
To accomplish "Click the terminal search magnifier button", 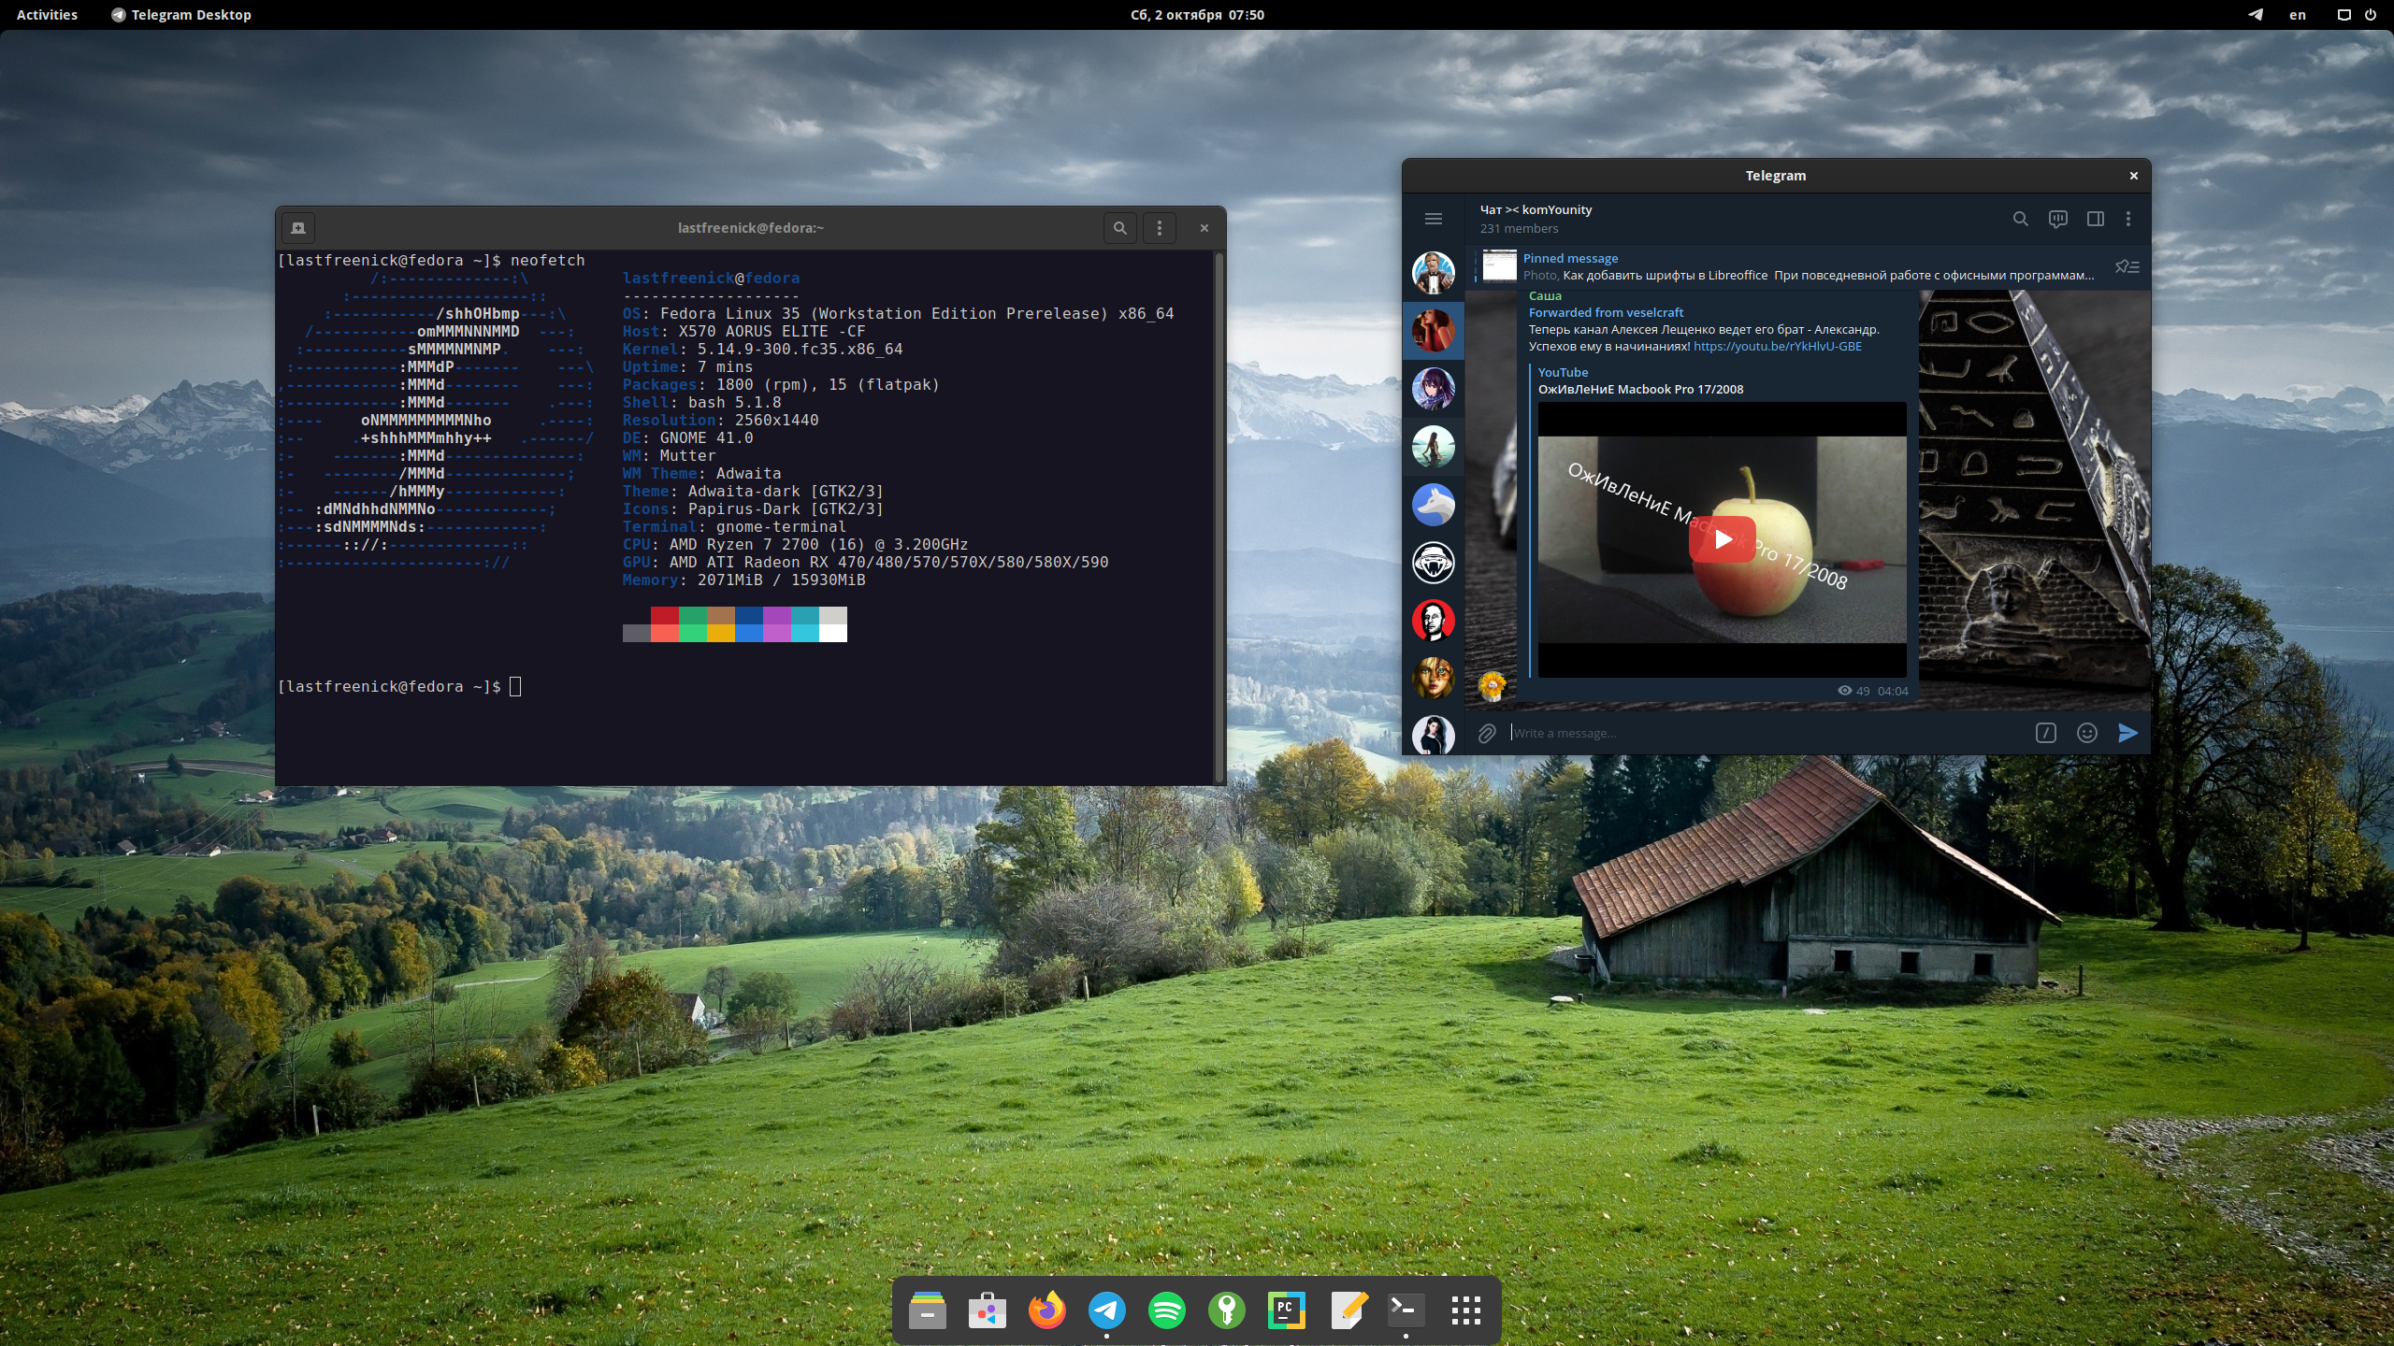I will [1119, 228].
